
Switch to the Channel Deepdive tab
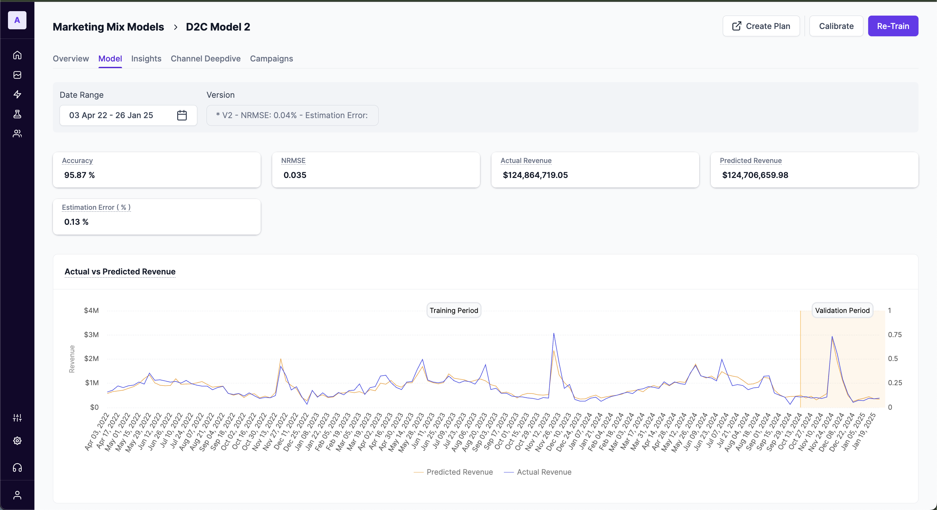click(206, 59)
